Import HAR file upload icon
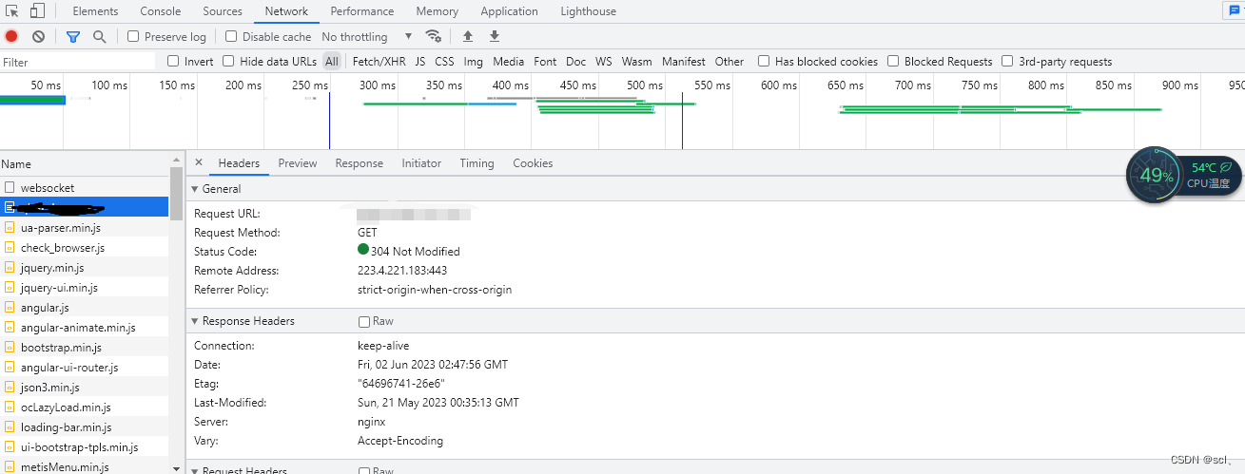The width and height of the screenshot is (1245, 474). pos(467,36)
